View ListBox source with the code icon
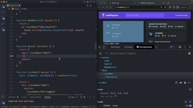Viewport: 193px width, 108px height. click(189, 83)
